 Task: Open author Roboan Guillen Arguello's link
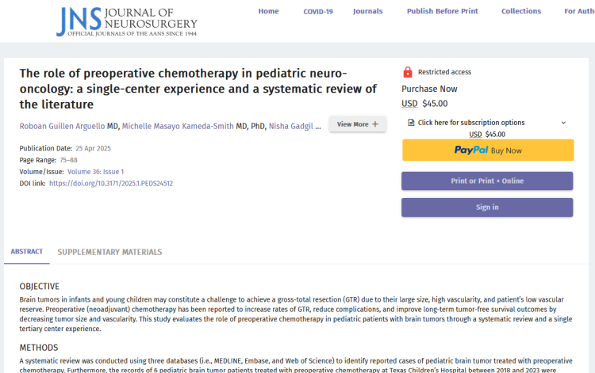pos(62,125)
